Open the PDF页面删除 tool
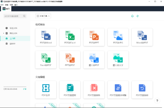164x108 pixels. click(x=94, y=90)
